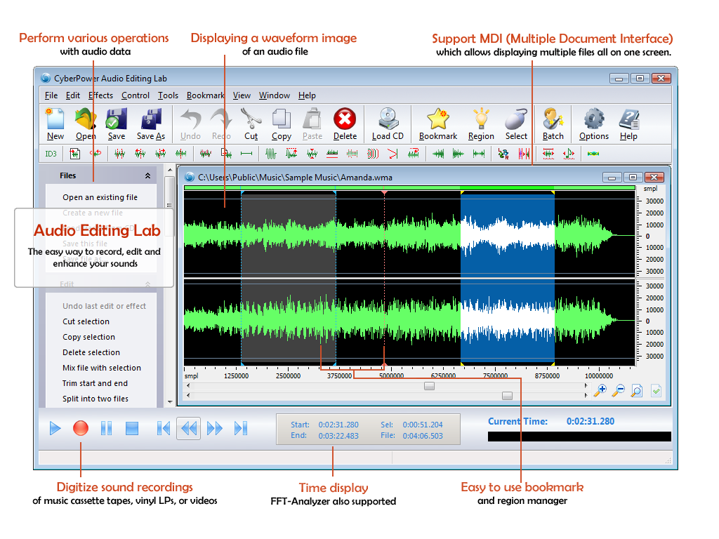Open the Window menu
This screenshot has height=539, width=719.
(275, 95)
